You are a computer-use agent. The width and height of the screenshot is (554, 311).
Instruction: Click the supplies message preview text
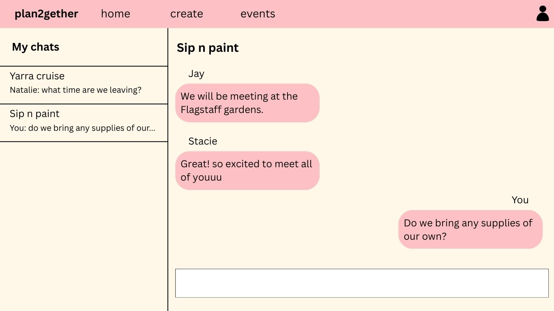click(82, 128)
